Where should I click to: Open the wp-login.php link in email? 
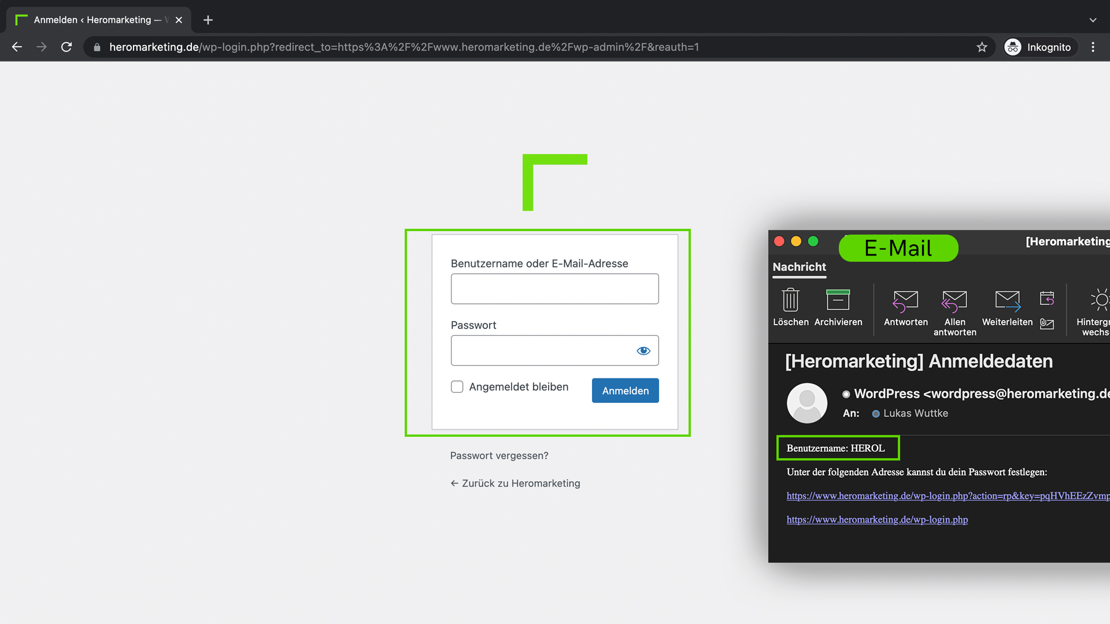[877, 519]
